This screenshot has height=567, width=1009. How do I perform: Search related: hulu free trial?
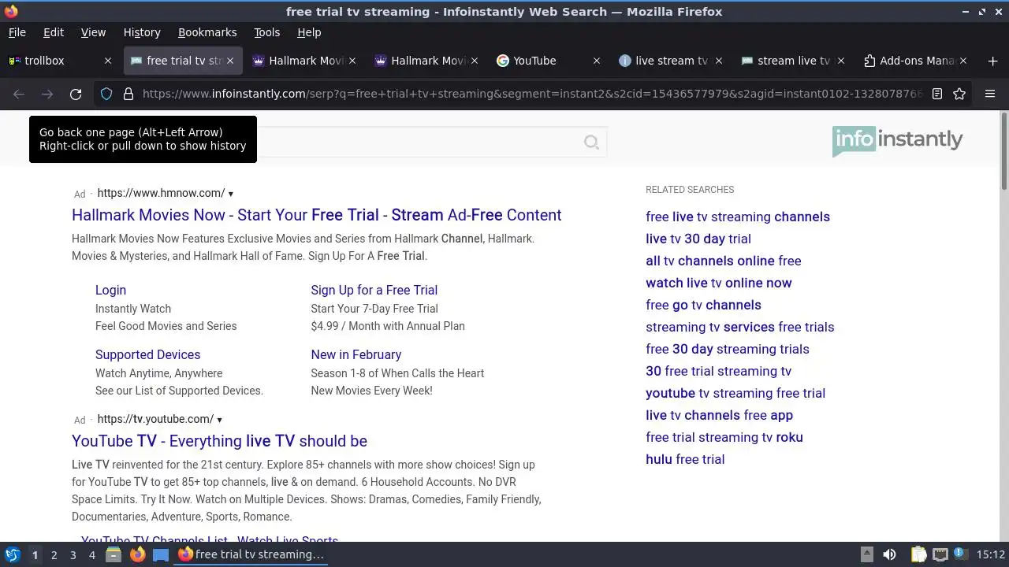point(685,459)
